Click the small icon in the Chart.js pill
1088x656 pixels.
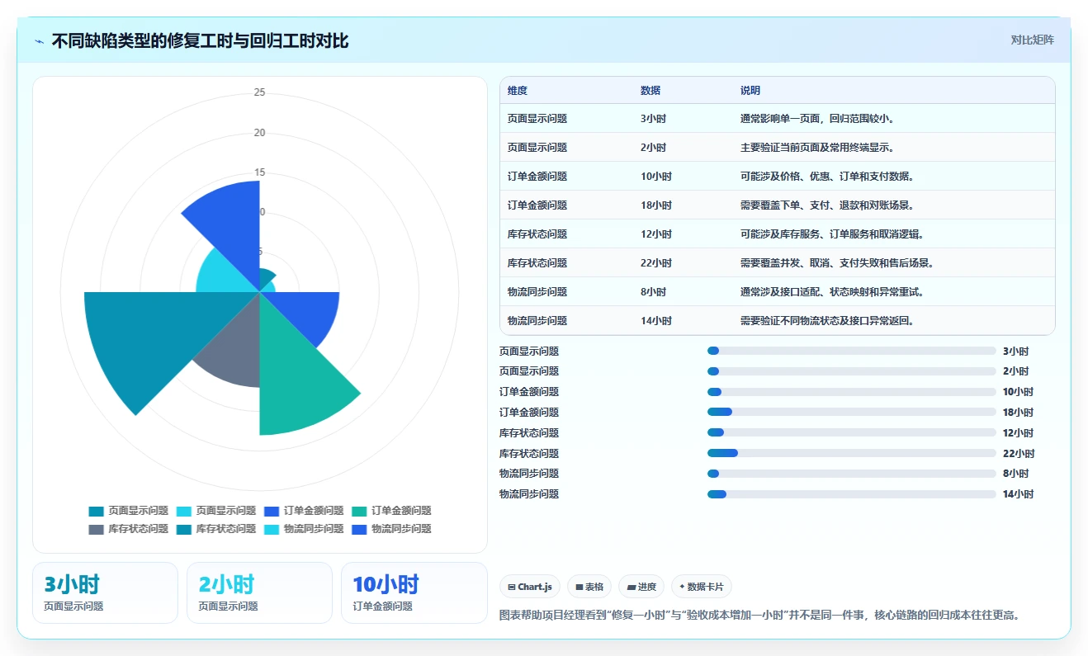click(512, 588)
